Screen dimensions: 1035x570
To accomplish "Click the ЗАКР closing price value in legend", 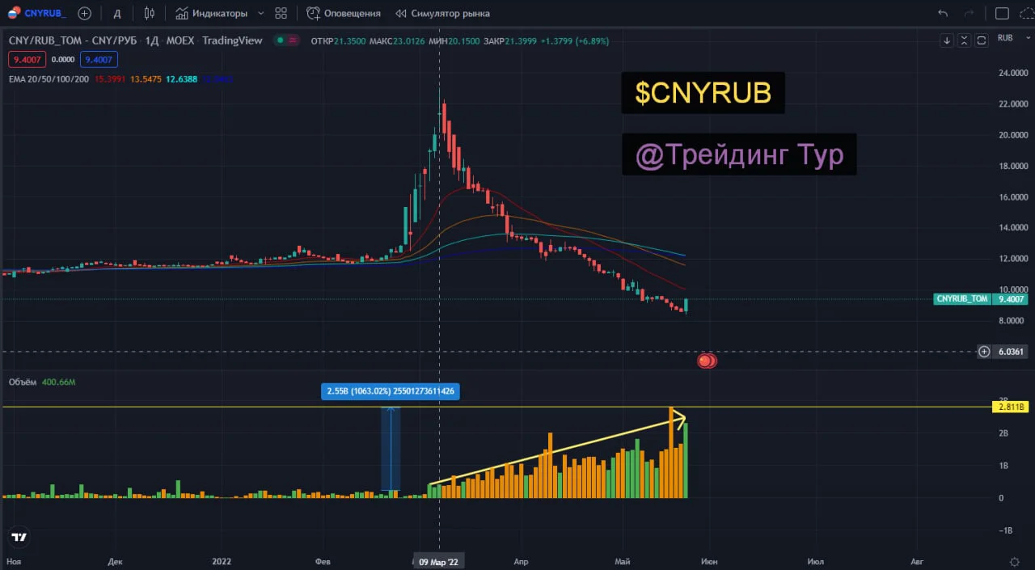I will click(522, 40).
